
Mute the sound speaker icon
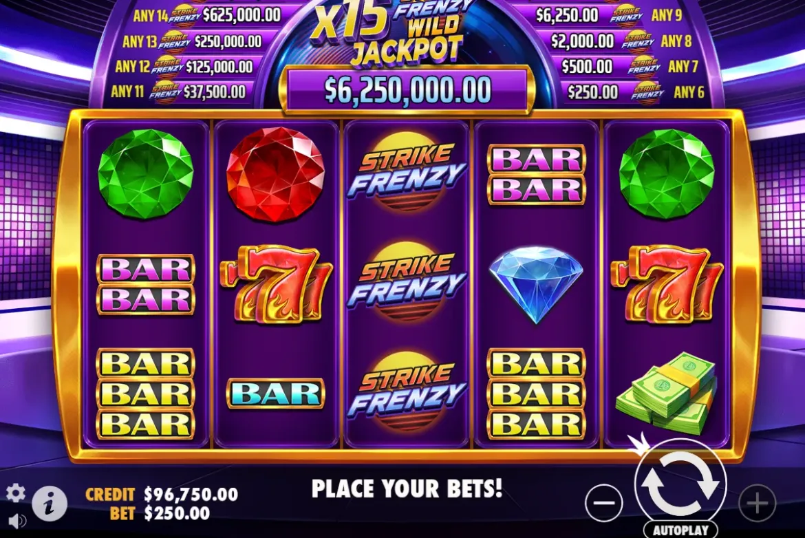coord(17,521)
